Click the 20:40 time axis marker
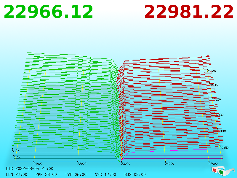Viewport: 237px width, 178px height. click(x=221, y=131)
